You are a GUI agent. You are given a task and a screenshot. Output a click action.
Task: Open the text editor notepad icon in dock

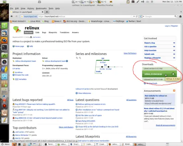4,120
